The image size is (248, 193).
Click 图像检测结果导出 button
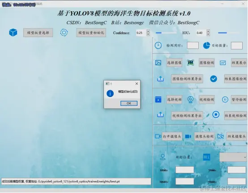[187, 79]
